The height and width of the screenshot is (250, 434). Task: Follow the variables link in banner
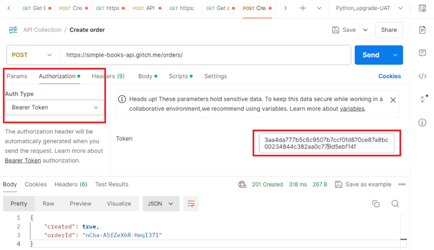coord(352,109)
